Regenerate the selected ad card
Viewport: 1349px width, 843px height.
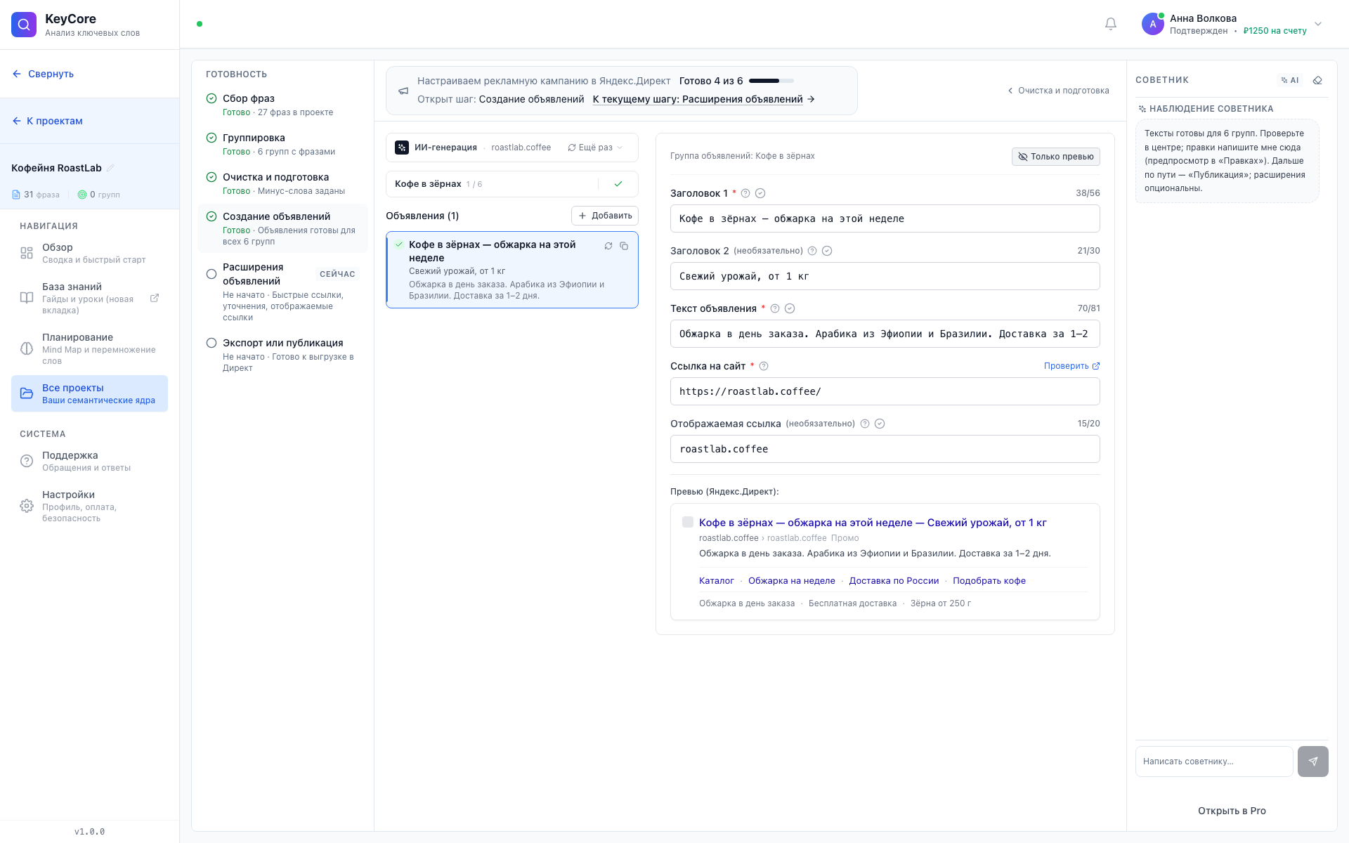point(608,246)
